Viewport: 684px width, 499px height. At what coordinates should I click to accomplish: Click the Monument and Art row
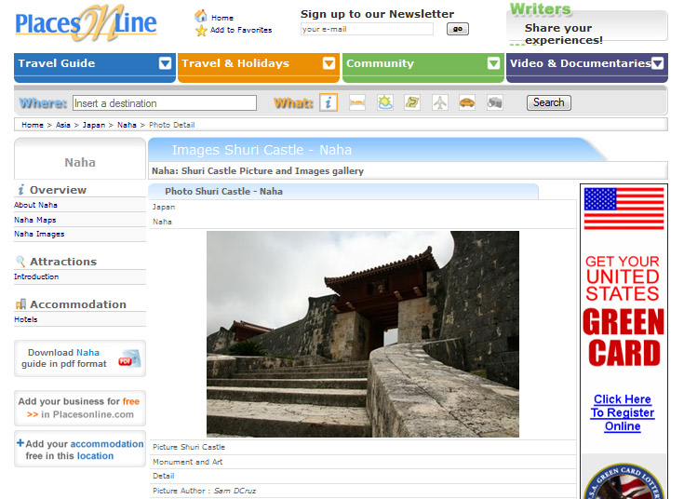coord(363,462)
